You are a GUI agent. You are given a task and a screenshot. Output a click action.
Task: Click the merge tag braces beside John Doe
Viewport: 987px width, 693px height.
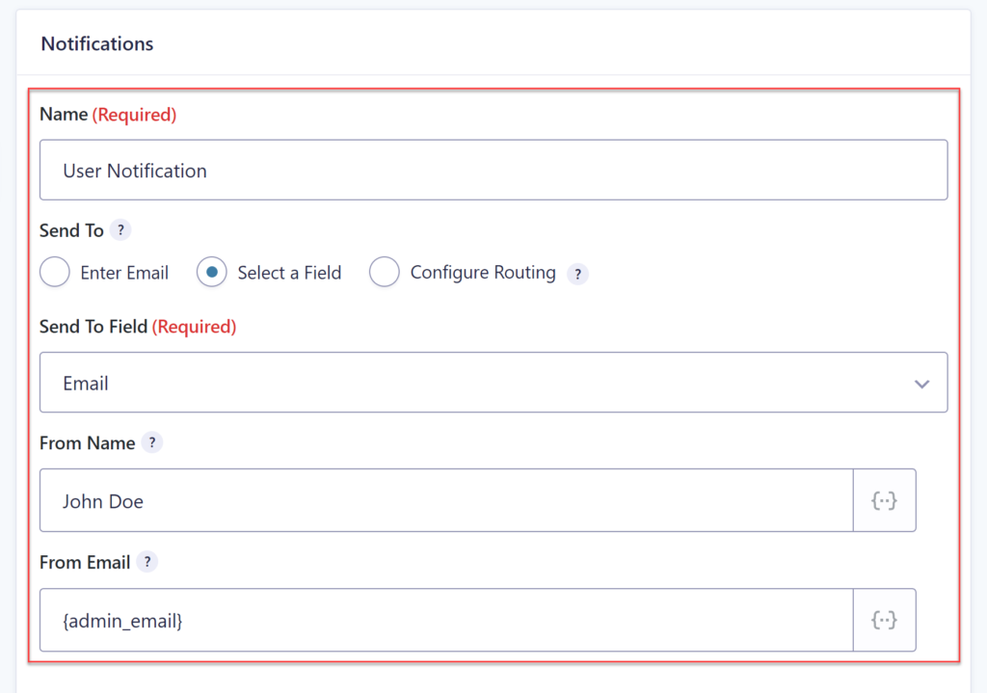(x=885, y=499)
